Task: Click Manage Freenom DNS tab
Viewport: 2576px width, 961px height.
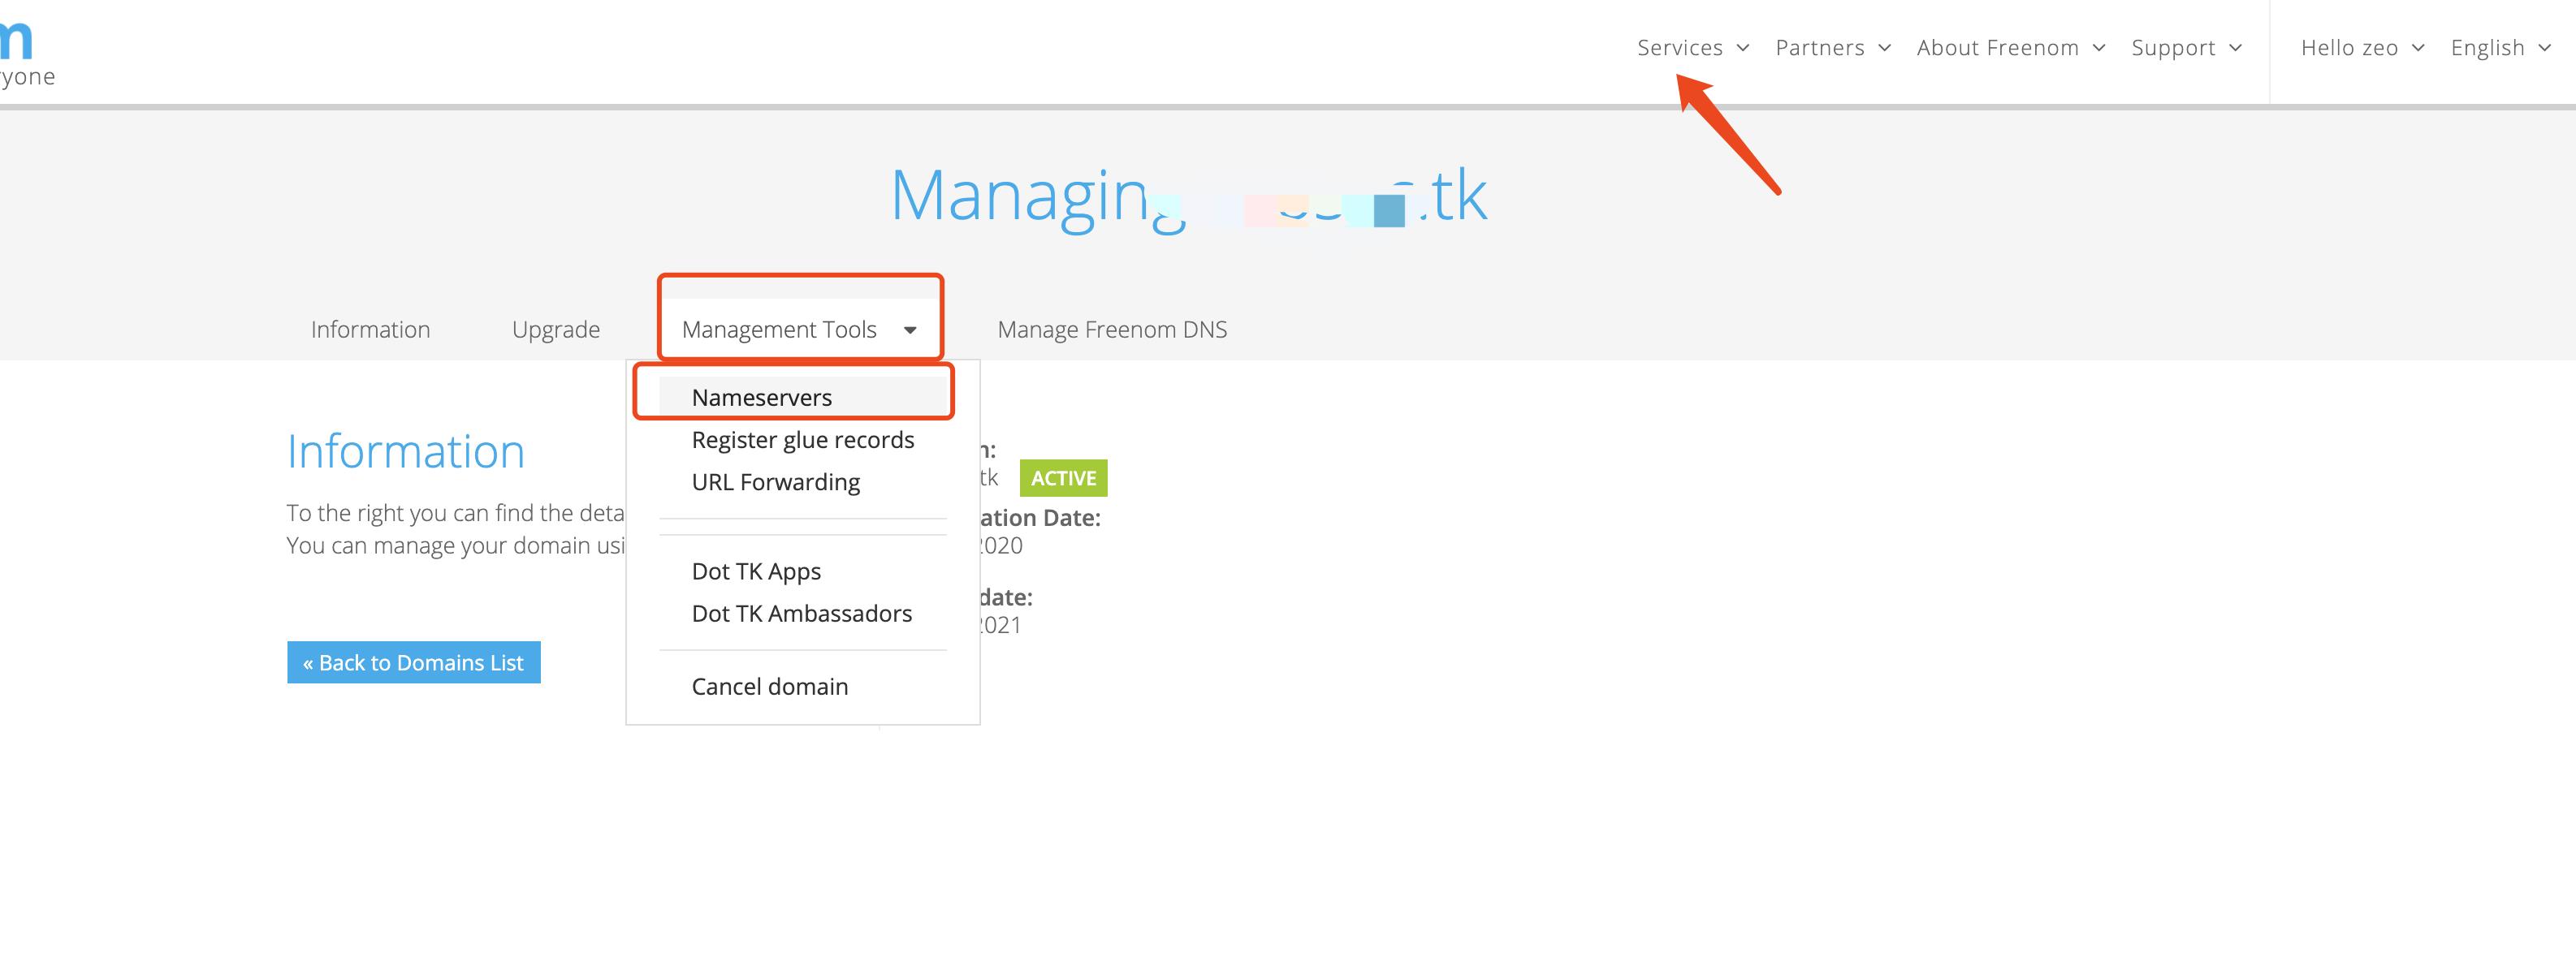Action: pyautogui.click(x=1113, y=327)
